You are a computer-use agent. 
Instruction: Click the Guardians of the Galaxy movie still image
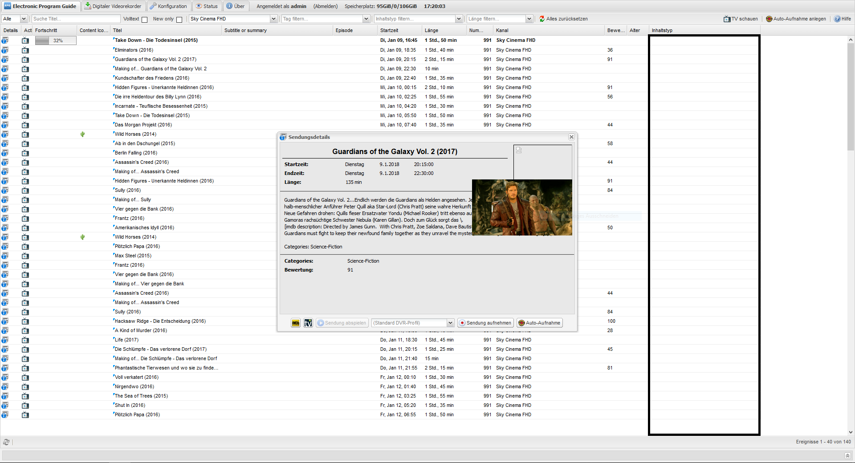coord(522,207)
